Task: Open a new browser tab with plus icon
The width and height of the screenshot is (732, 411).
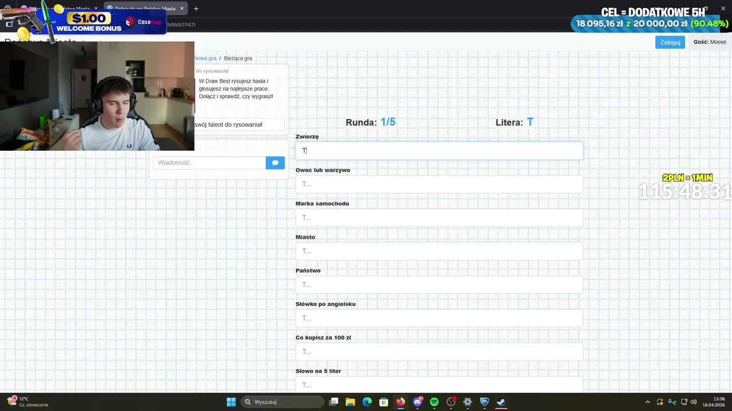Action: tap(196, 9)
